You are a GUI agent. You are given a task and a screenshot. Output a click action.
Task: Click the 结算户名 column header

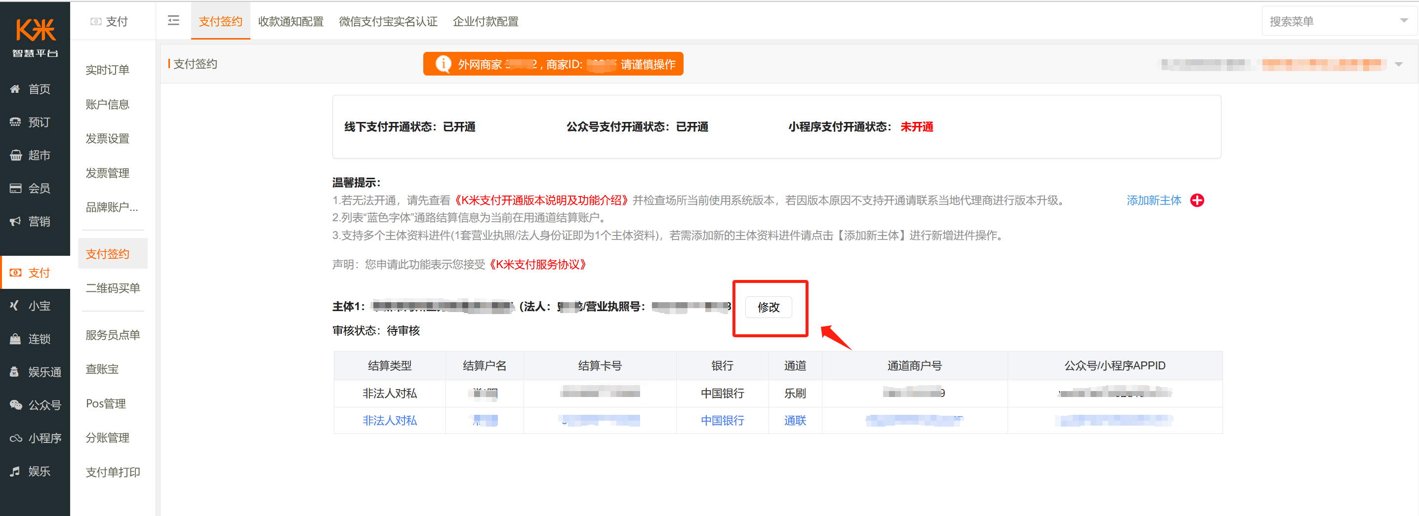[484, 366]
